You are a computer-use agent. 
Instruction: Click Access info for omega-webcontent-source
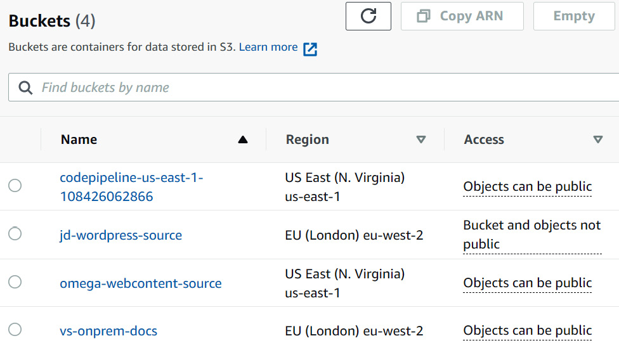point(528,283)
